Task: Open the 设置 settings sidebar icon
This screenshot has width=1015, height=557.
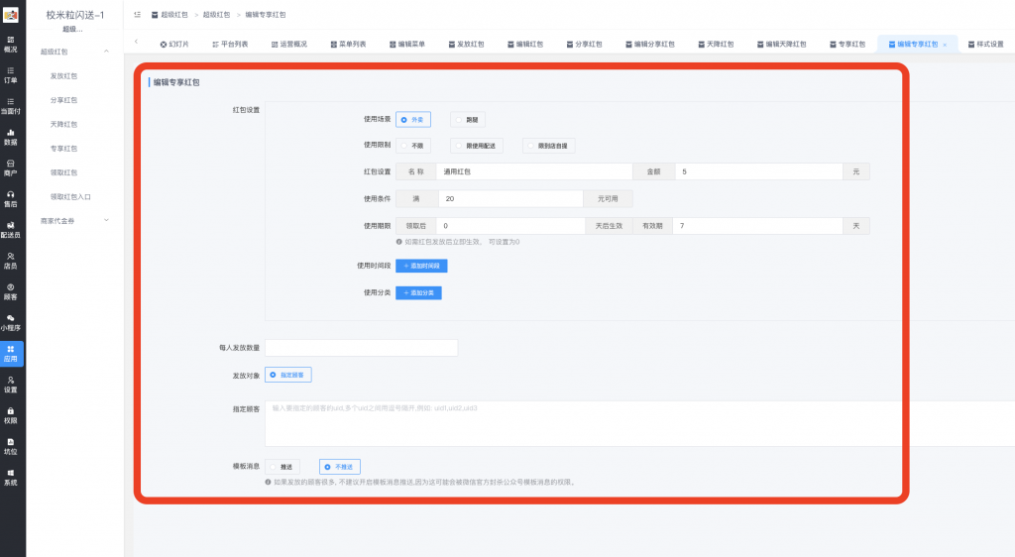Action: 10,385
